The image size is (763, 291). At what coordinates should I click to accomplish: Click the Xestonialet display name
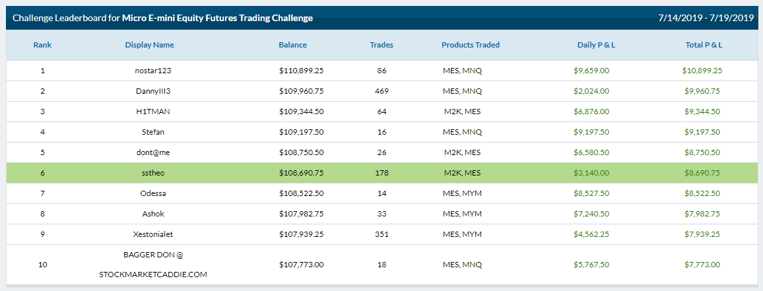pos(152,234)
